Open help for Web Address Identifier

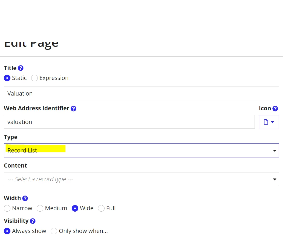[73, 108]
